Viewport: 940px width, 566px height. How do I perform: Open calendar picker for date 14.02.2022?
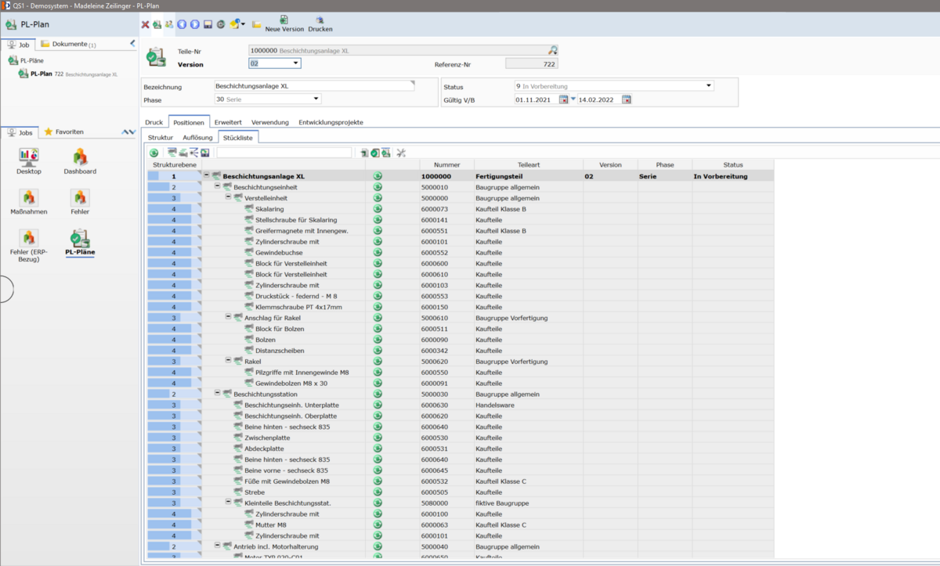pyautogui.click(x=626, y=99)
